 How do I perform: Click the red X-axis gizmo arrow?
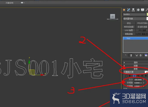42,75
